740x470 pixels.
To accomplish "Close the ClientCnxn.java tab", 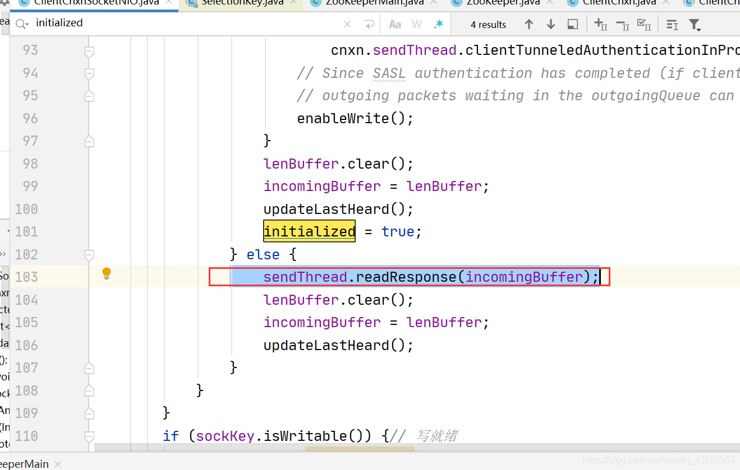I will coord(667,3).
